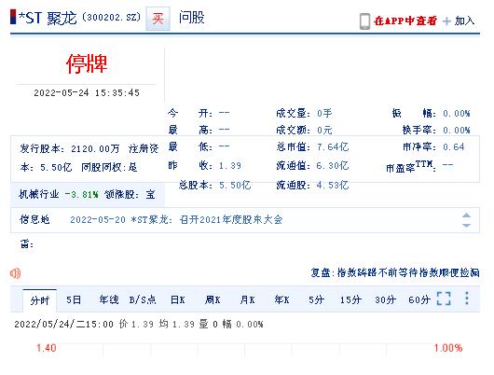Switch to the 年K tab

(x=281, y=299)
